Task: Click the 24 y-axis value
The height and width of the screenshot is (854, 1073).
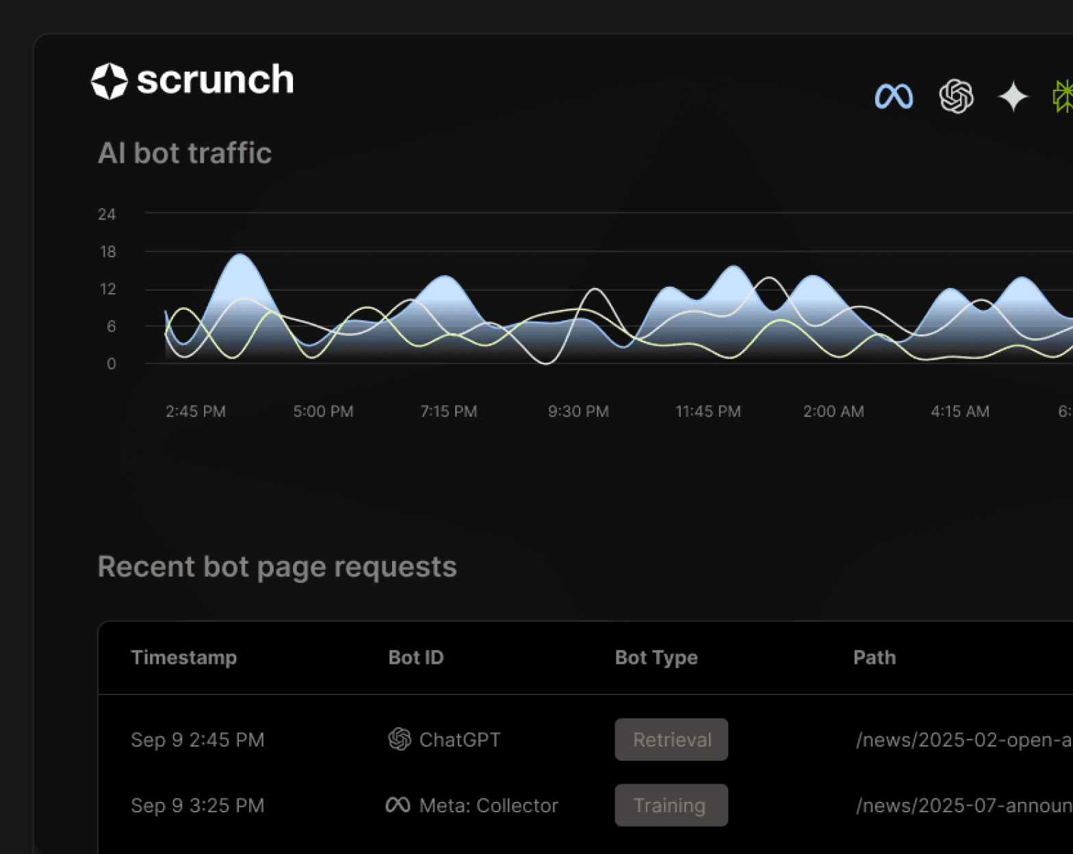Action: [x=107, y=214]
